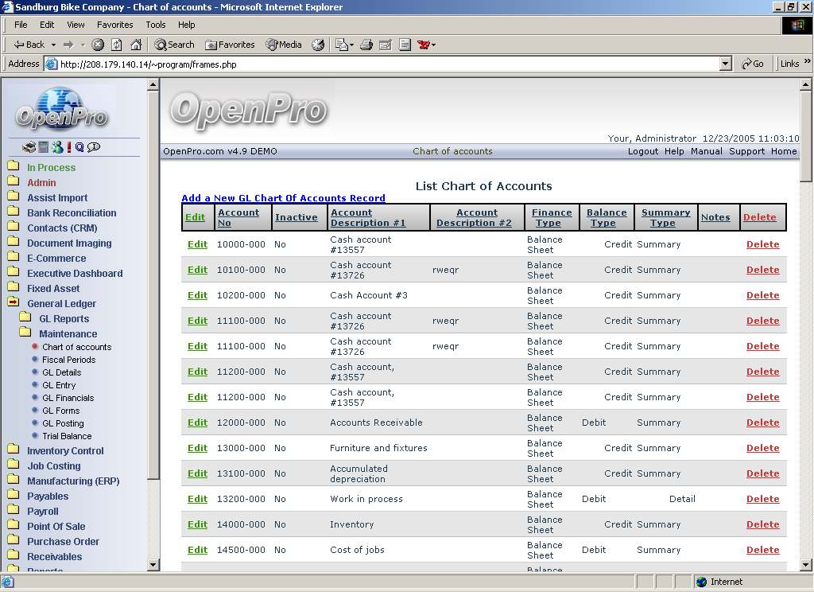
Task: Open the address bar dropdown arrow
Action: coord(725,64)
